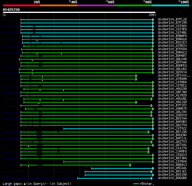Select the UniRef100_Q9LX90 label
The height and width of the screenshot is (186, 192).
(172, 112)
